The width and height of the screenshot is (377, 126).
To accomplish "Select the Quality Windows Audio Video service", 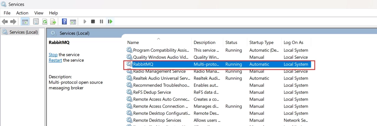I will point(161,57).
